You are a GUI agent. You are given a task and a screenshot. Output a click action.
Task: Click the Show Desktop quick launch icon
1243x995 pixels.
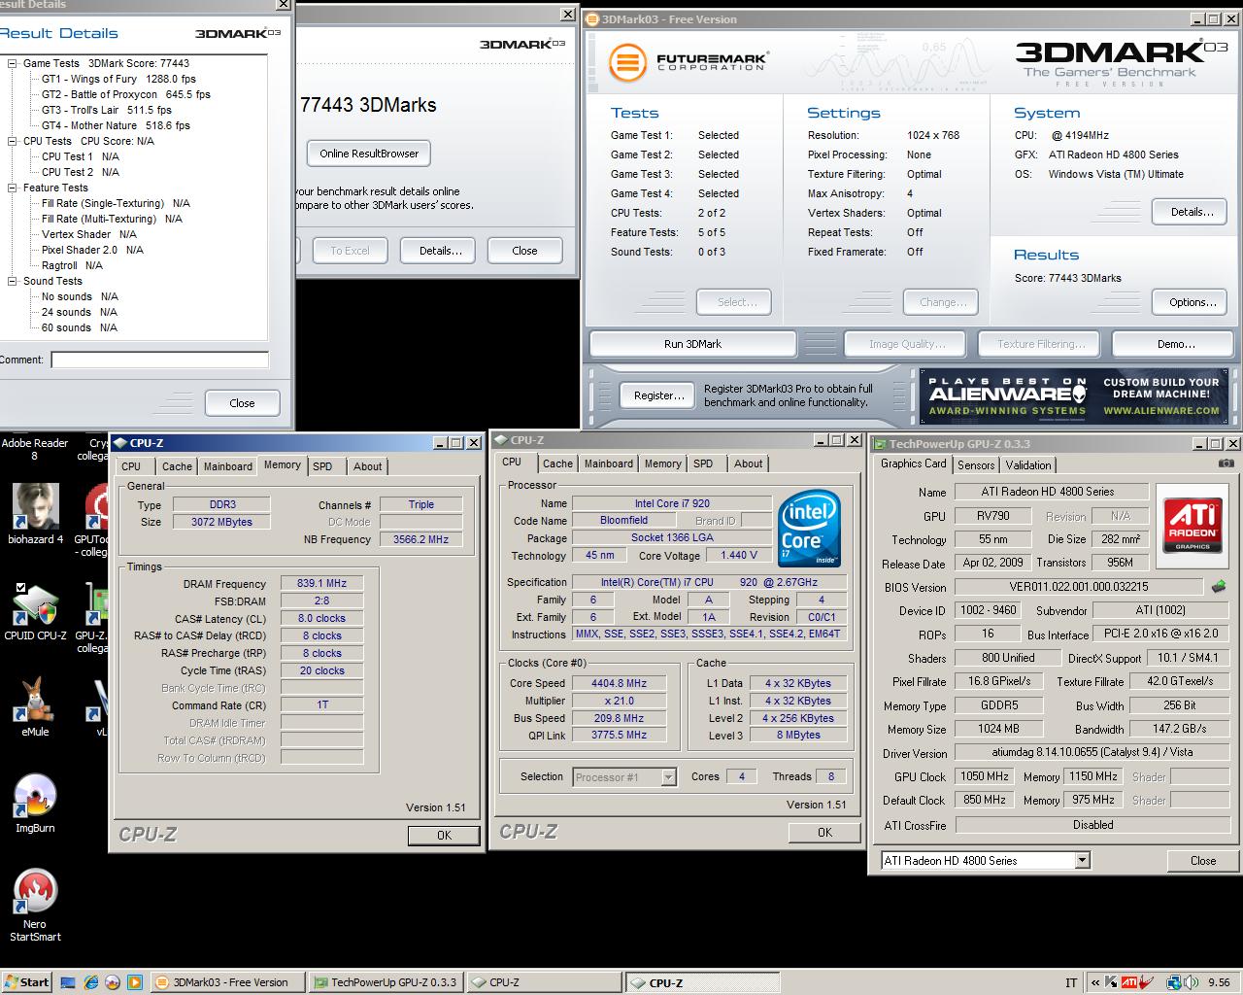[68, 982]
